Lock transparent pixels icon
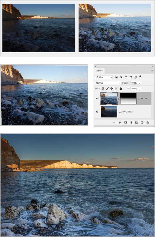The image size is (155, 237). (103, 89)
